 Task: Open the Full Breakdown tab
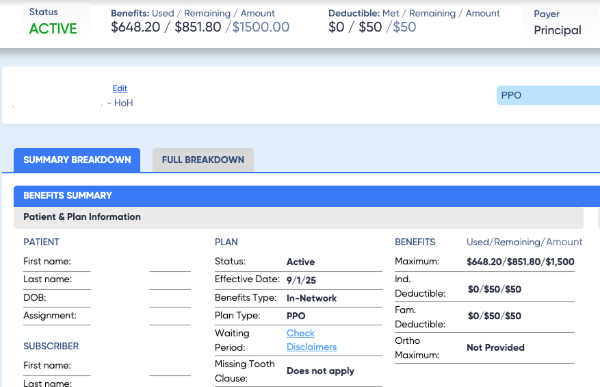tap(203, 160)
